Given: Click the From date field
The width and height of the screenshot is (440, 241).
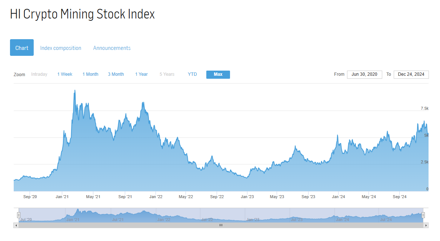Looking at the screenshot, I should tap(364, 74).
